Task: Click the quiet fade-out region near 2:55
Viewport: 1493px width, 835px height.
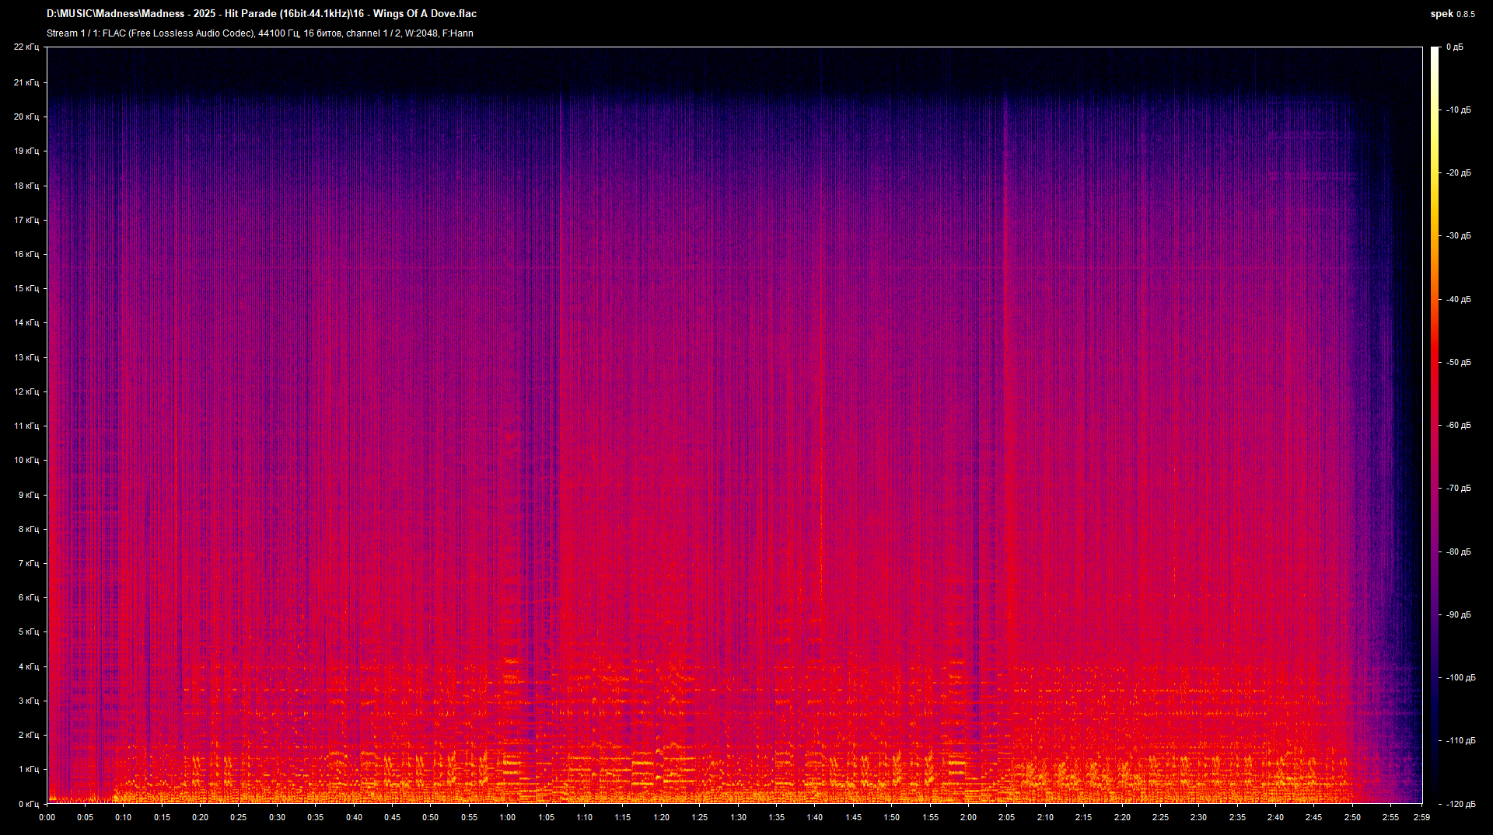Action: tap(1392, 388)
